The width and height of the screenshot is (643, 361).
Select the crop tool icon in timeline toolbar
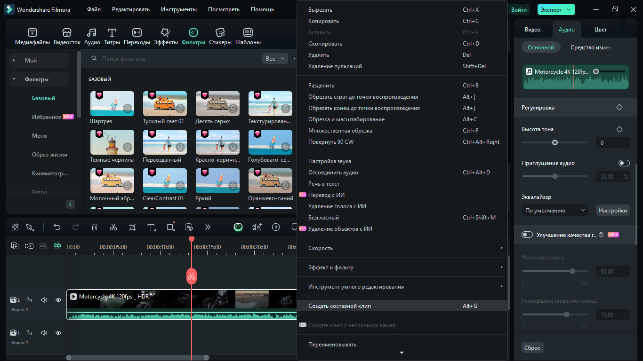click(132, 227)
